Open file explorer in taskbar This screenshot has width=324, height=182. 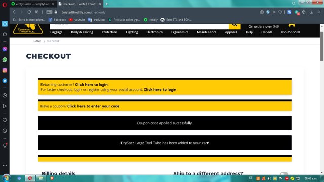tap(41, 178)
